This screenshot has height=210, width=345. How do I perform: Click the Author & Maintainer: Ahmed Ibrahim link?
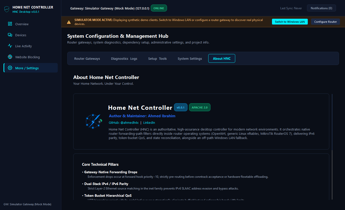tap(142, 116)
